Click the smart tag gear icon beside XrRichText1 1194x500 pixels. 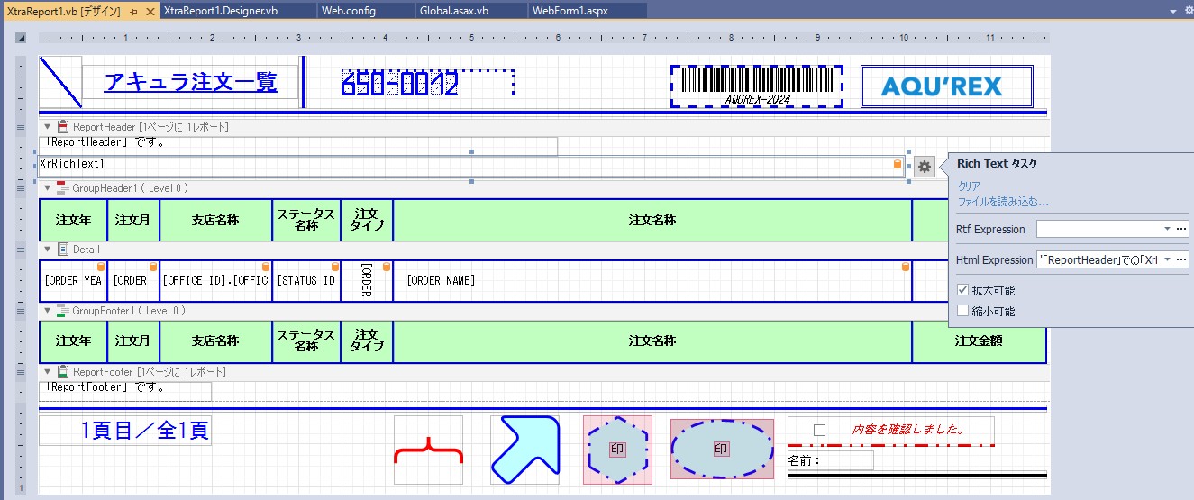924,166
